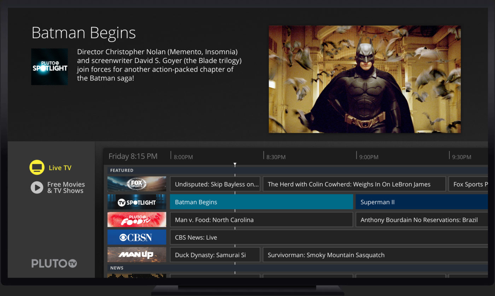
Task: Select Undisputed: Skip Bayless program
Action: point(215,184)
